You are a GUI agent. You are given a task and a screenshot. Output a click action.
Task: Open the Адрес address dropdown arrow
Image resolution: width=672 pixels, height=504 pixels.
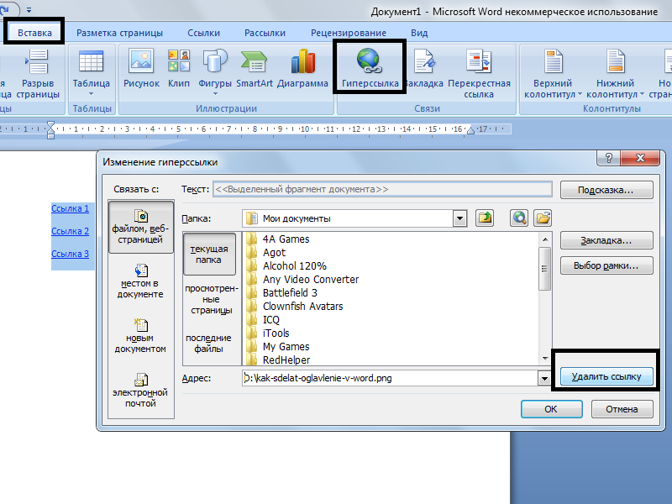coord(544,379)
